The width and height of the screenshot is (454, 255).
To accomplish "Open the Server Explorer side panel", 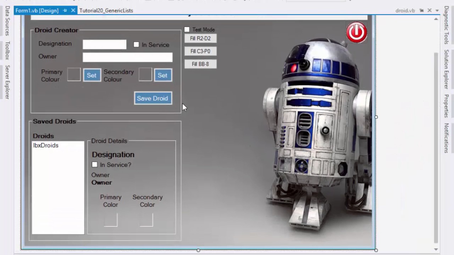I will coord(7,82).
